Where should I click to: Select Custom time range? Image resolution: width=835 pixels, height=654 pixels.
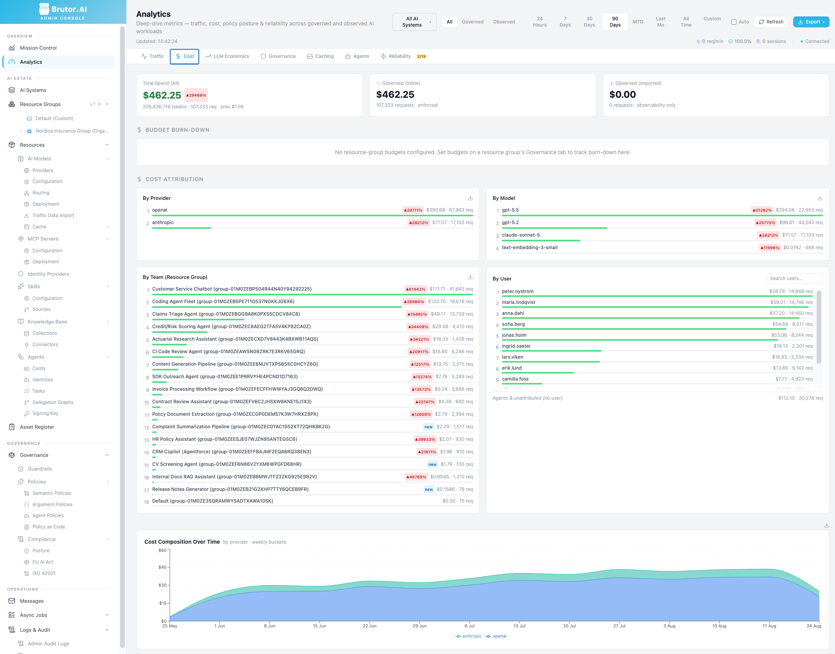(712, 19)
